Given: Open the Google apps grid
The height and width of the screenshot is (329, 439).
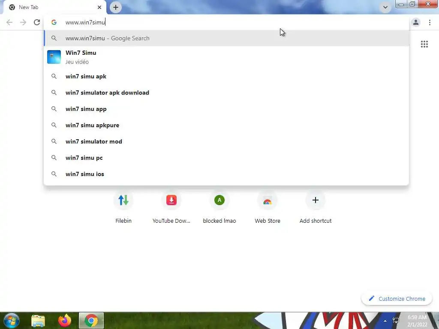Looking at the screenshot, I should pos(424,44).
